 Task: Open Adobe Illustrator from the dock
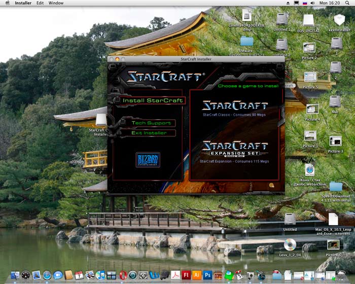coord(197,275)
